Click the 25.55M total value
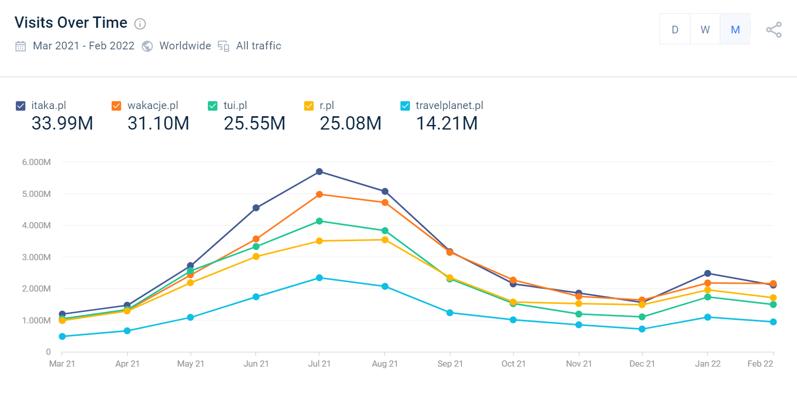This screenshot has width=797, height=399. click(x=254, y=123)
